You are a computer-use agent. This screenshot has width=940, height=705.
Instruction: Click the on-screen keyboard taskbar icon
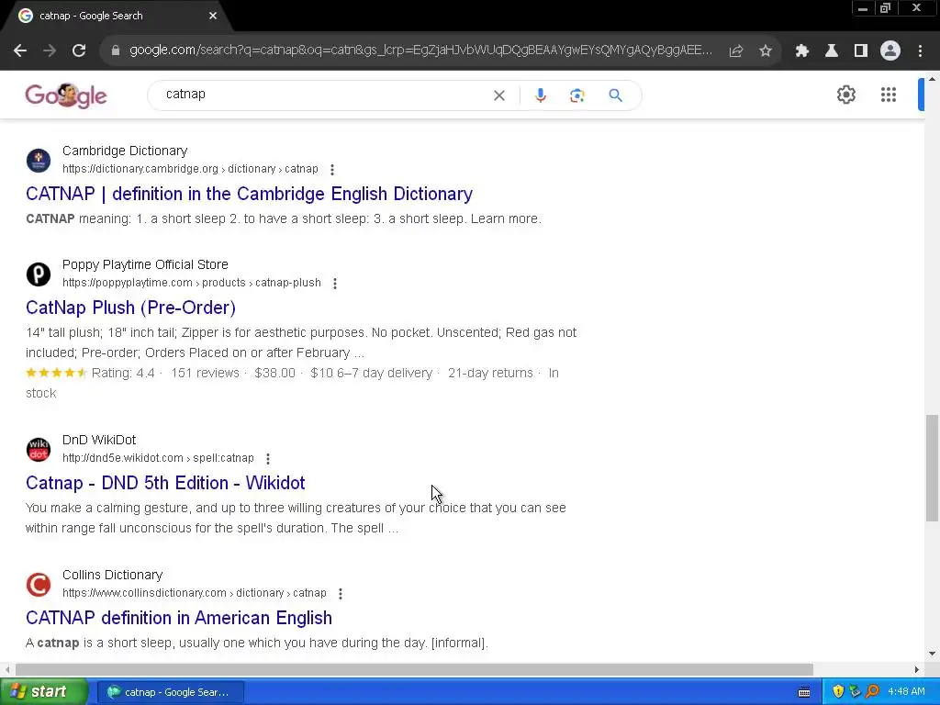[804, 692]
